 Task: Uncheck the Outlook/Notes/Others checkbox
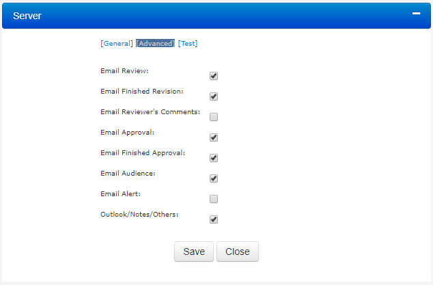tap(214, 219)
